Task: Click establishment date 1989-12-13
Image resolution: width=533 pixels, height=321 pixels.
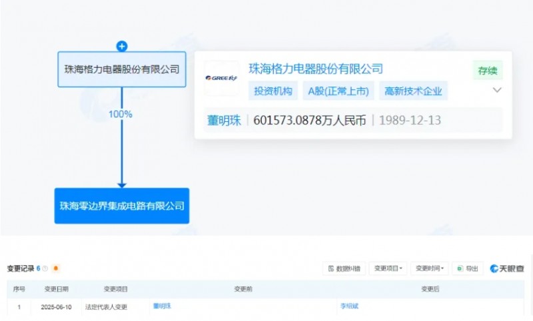Action: tap(410, 121)
